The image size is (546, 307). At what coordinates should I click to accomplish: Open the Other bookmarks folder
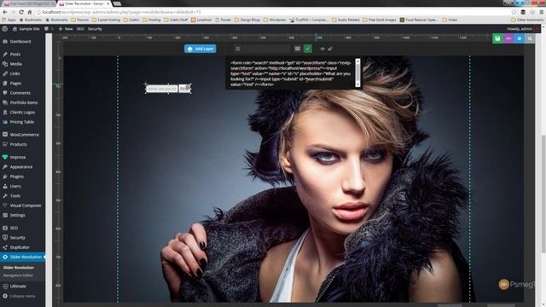(527, 20)
